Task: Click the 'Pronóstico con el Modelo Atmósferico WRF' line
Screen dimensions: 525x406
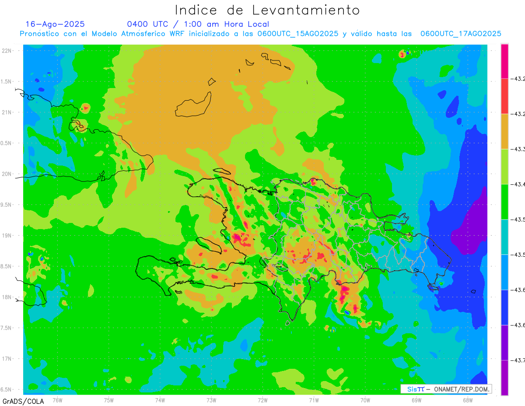Action: (261, 34)
